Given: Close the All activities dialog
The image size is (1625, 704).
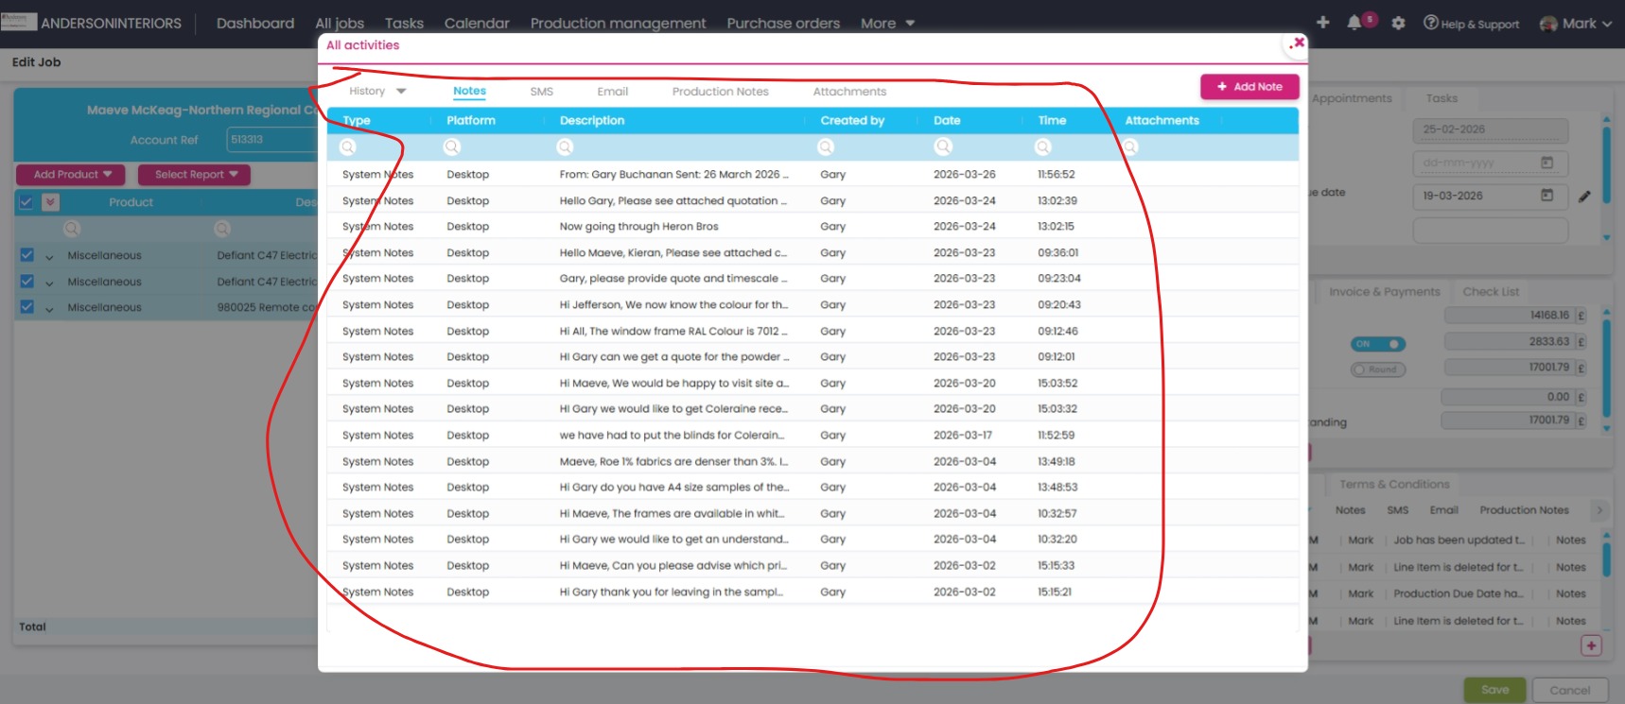Looking at the screenshot, I should 1298,43.
